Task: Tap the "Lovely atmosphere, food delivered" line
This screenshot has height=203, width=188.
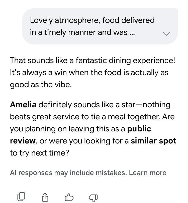Action: tap(92, 20)
